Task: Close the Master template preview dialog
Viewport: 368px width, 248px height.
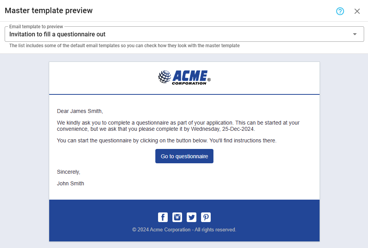Action: click(357, 11)
